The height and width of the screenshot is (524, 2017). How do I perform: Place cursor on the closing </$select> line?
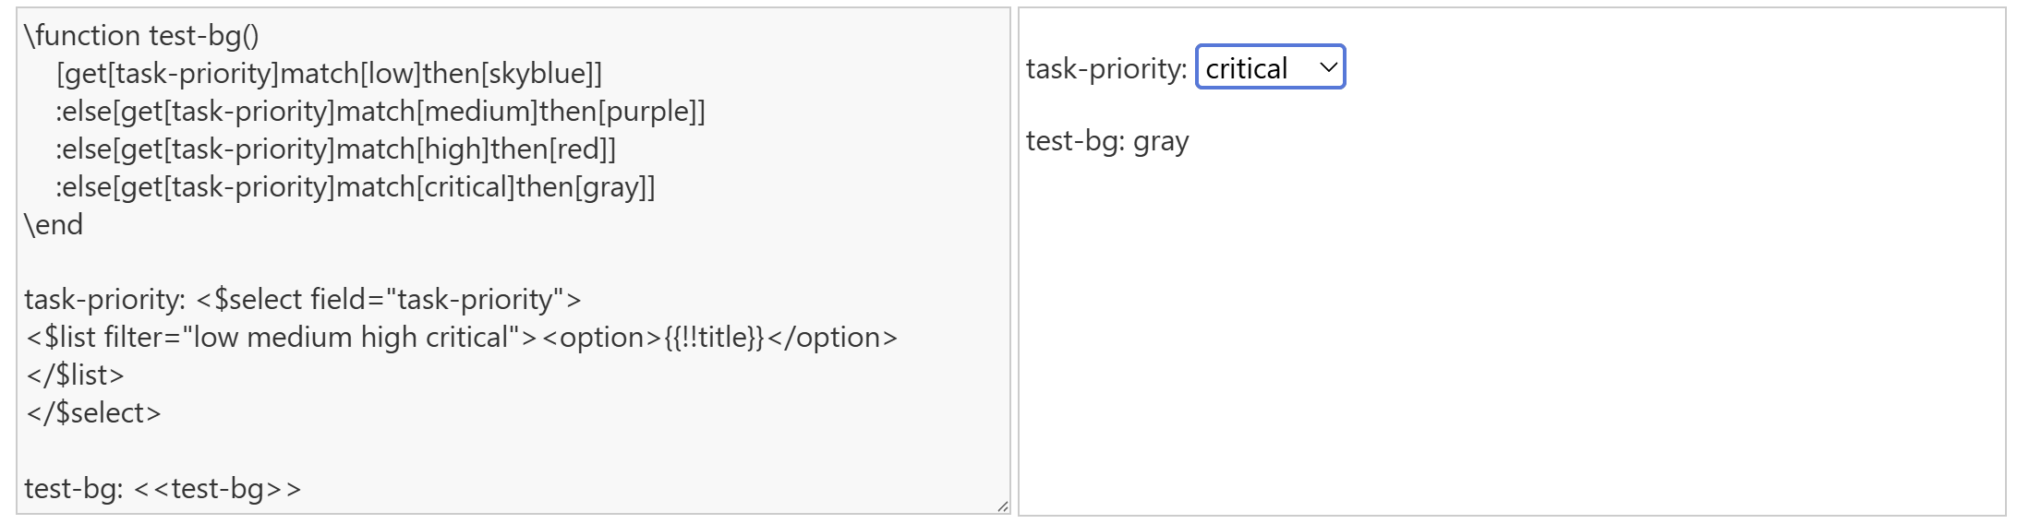coord(93,413)
